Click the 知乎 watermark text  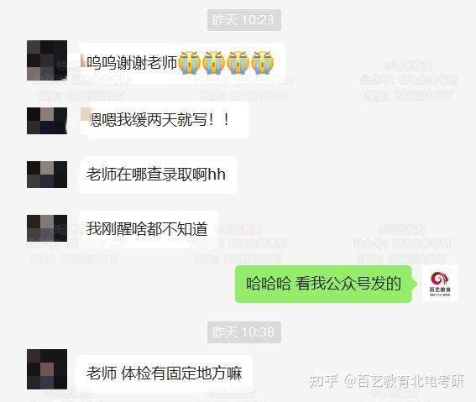[323, 381]
